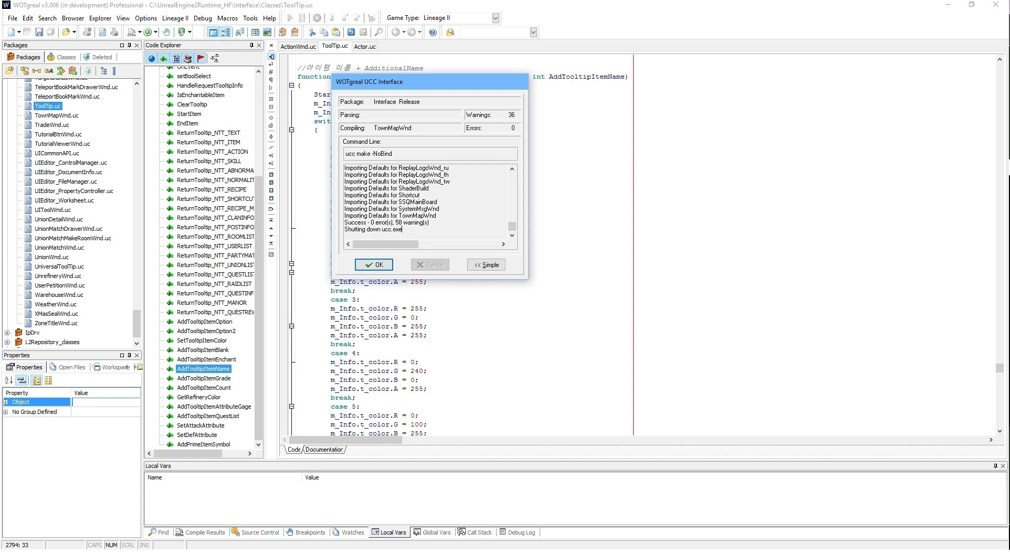Click the sort A-Z icon in Properties panel
Image resolution: width=1010 pixels, height=555 pixels.
(x=8, y=380)
